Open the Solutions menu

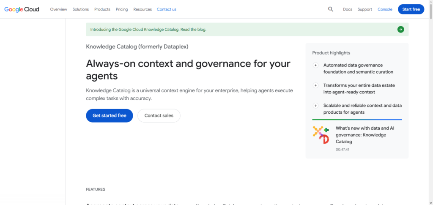click(x=81, y=9)
